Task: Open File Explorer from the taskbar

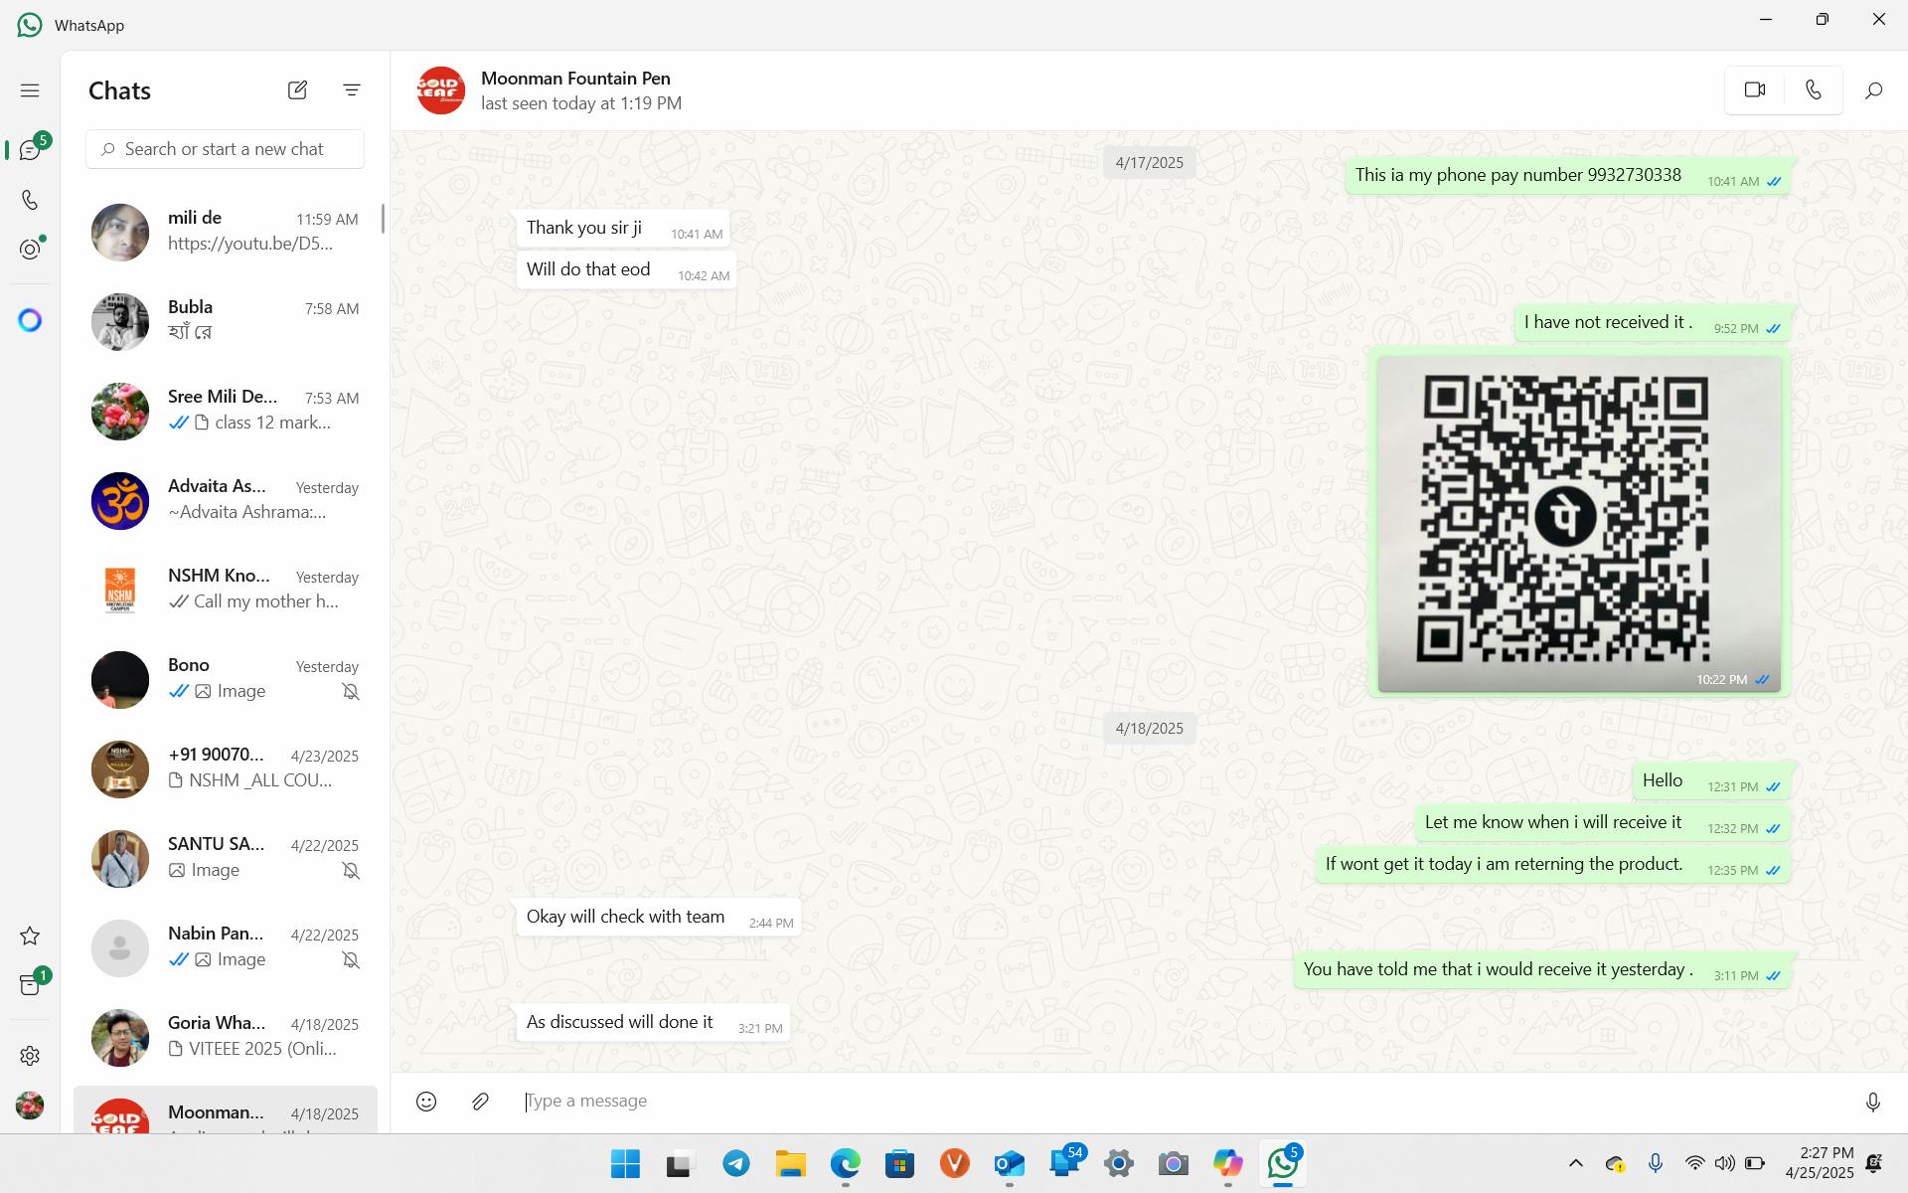Action: [x=791, y=1163]
